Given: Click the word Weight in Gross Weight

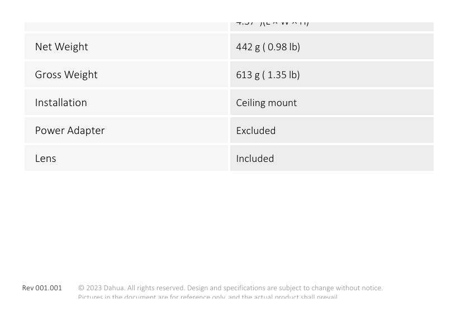Looking at the screenshot, I should 80,75.
